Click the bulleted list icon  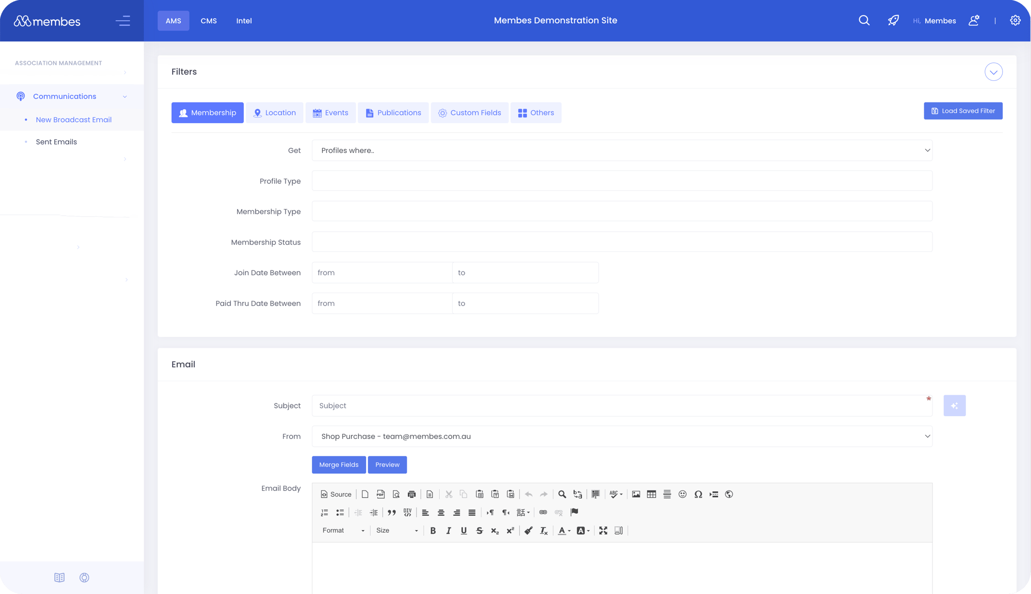click(x=340, y=512)
